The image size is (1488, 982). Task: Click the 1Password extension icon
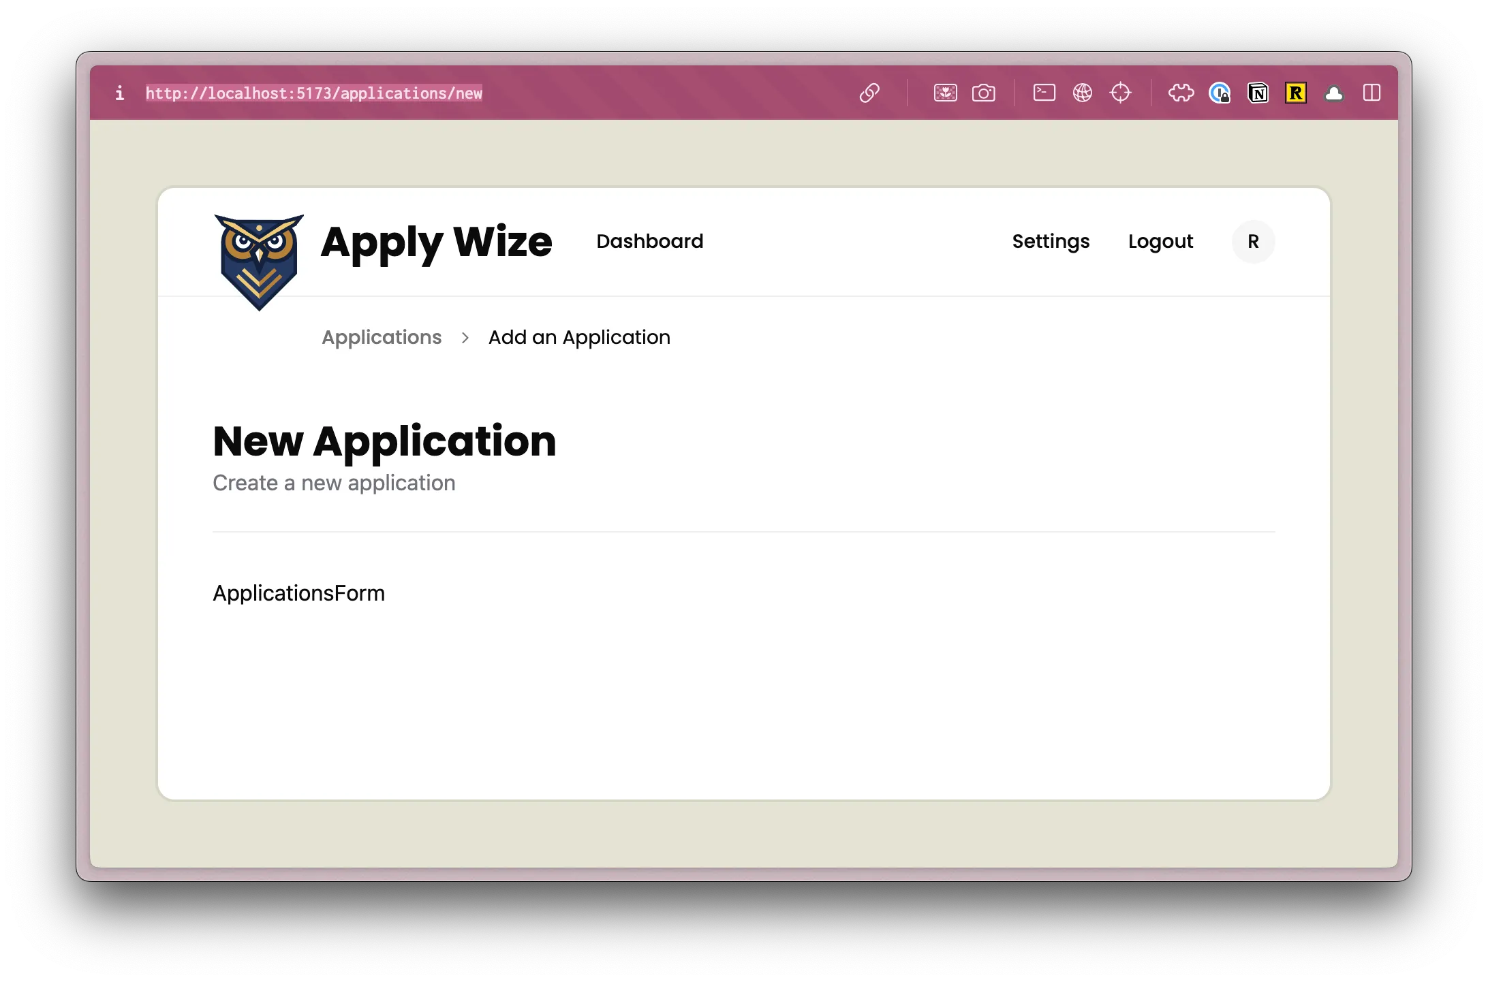1219,93
